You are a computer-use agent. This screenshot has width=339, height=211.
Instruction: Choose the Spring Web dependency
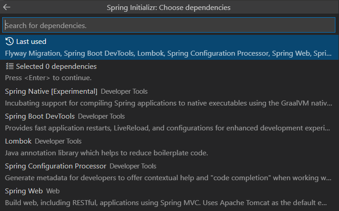pos(24,191)
